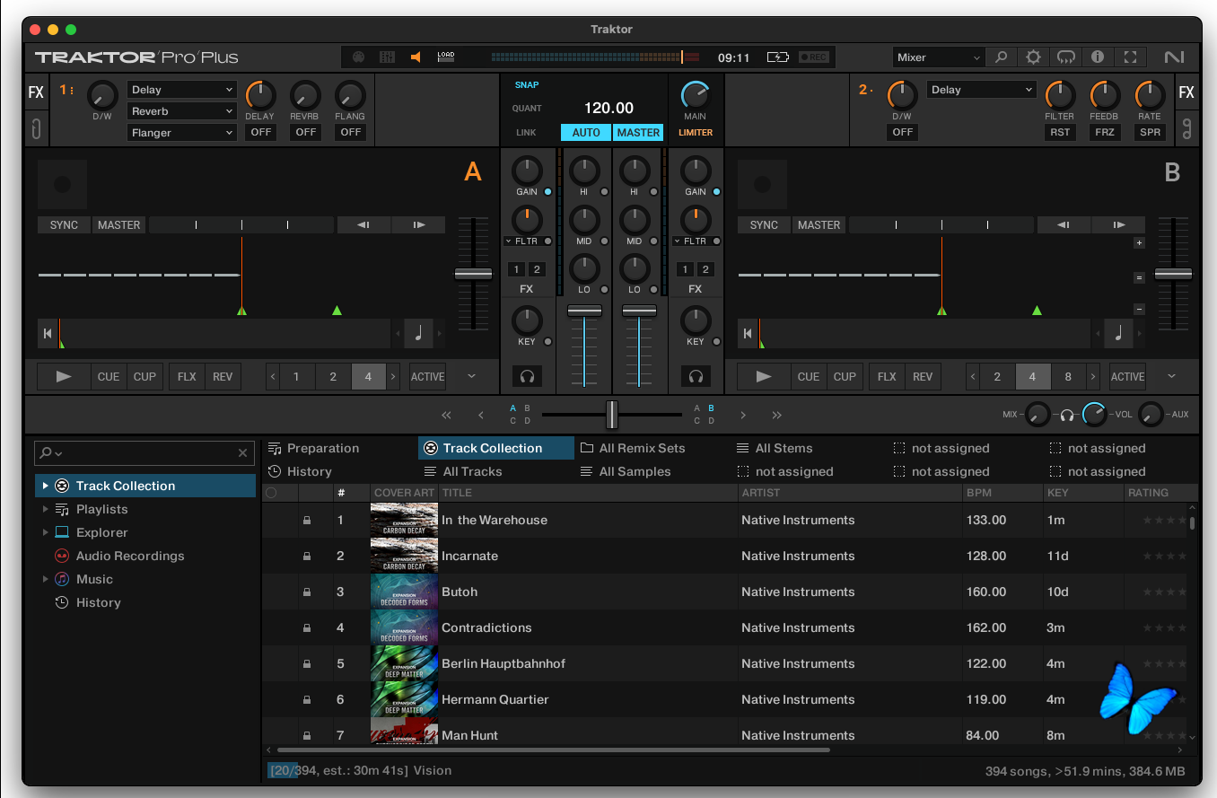Enable SYNC on Deck A
The image size is (1217, 798).
[64, 225]
